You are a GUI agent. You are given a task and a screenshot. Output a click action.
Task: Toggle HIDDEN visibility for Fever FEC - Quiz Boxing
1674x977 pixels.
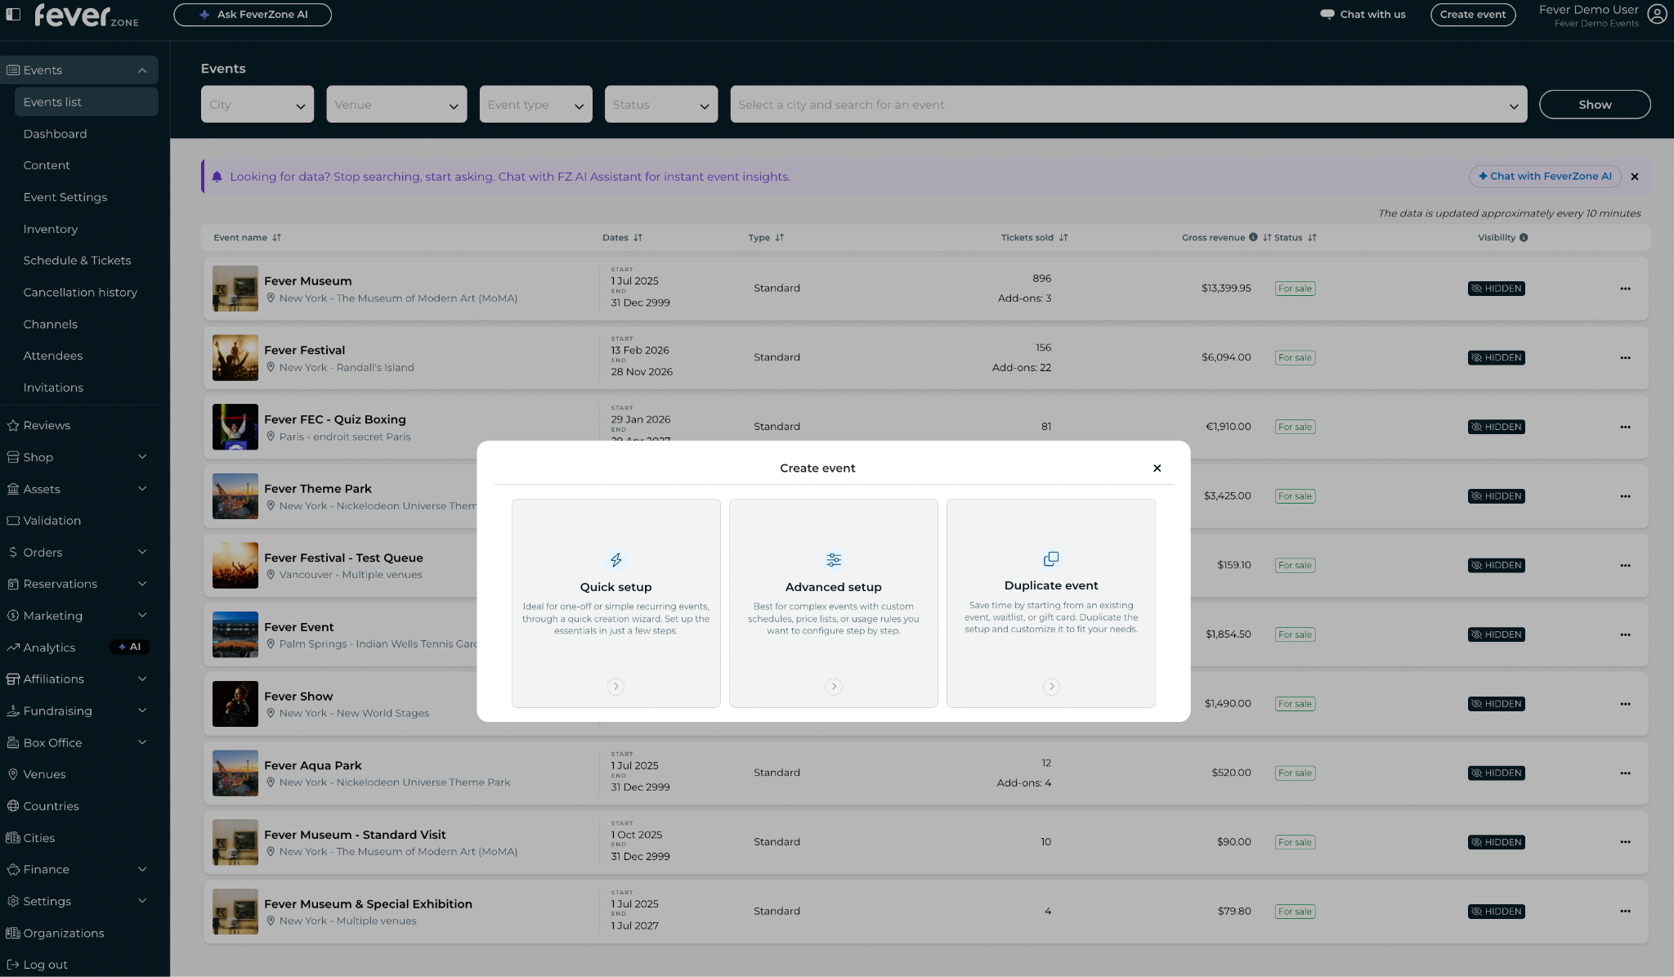click(1497, 427)
